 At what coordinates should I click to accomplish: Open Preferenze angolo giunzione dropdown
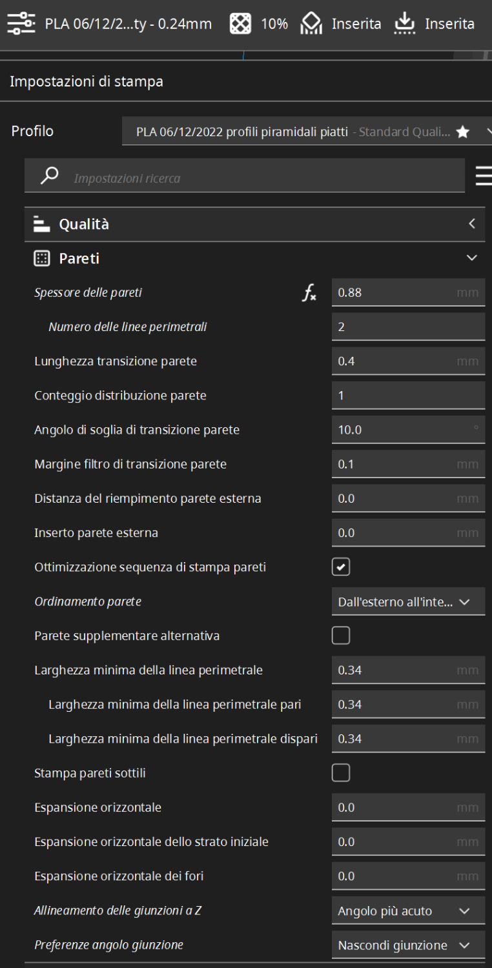[x=408, y=945]
